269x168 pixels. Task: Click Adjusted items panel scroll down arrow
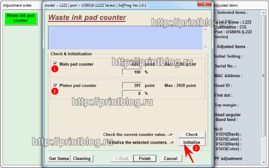(264, 162)
